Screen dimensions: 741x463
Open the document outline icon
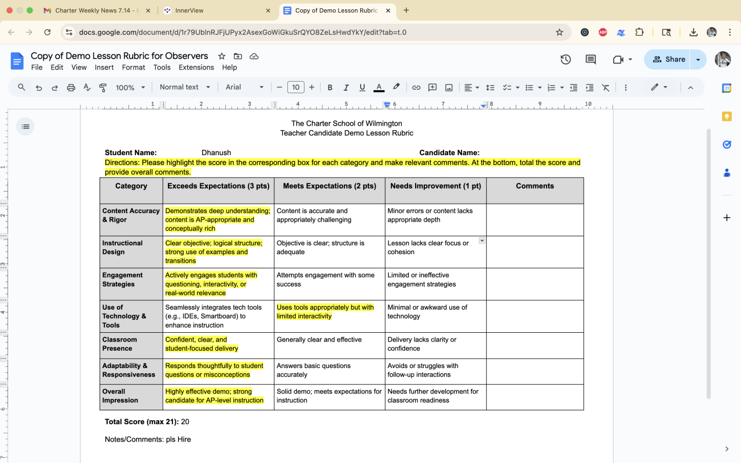coord(25,126)
